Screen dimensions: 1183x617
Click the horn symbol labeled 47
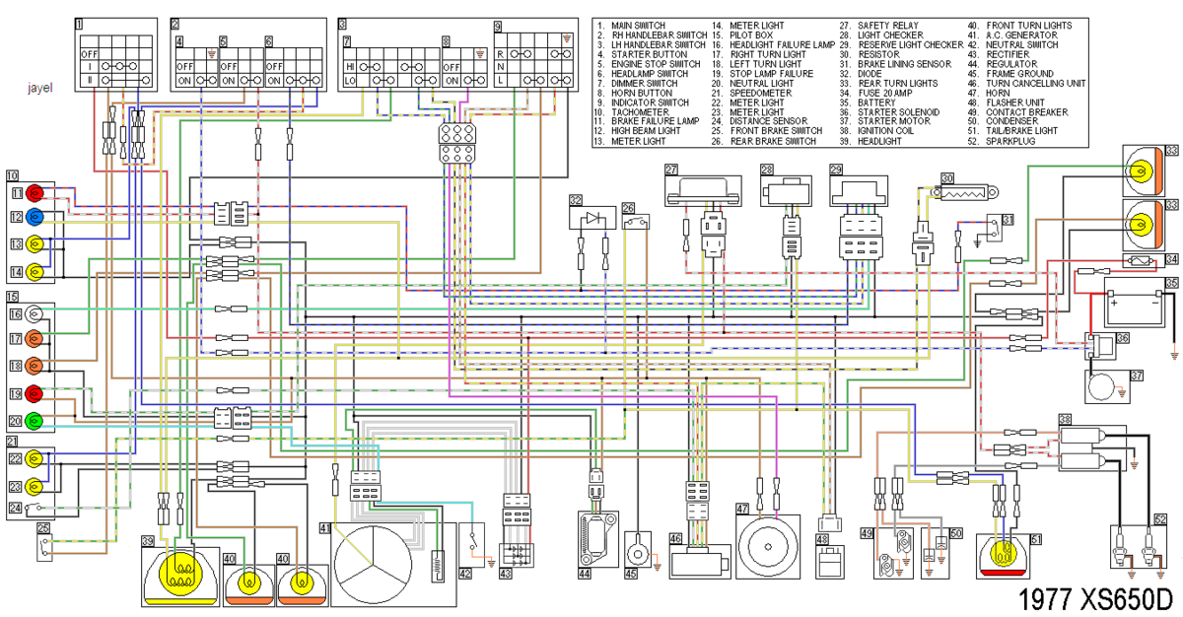tap(766, 545)
